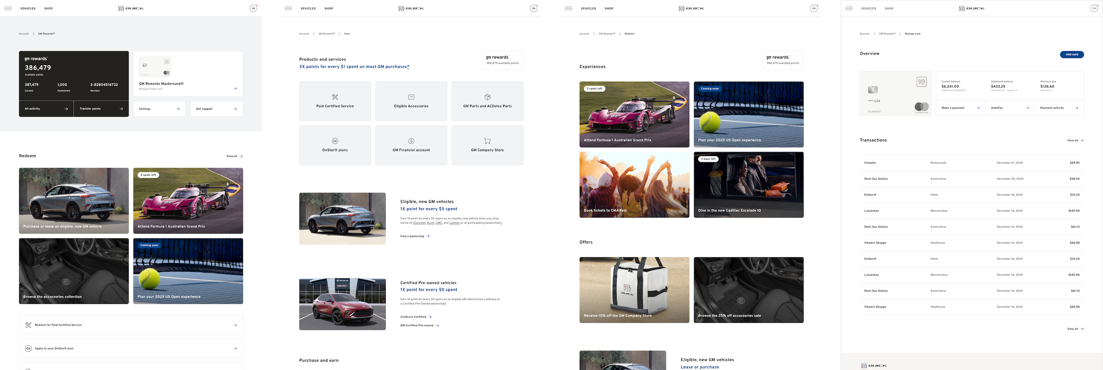Select the GM Company Store cart icon
The width and height of the screenshot is (1103, 370).
point(487,141)
